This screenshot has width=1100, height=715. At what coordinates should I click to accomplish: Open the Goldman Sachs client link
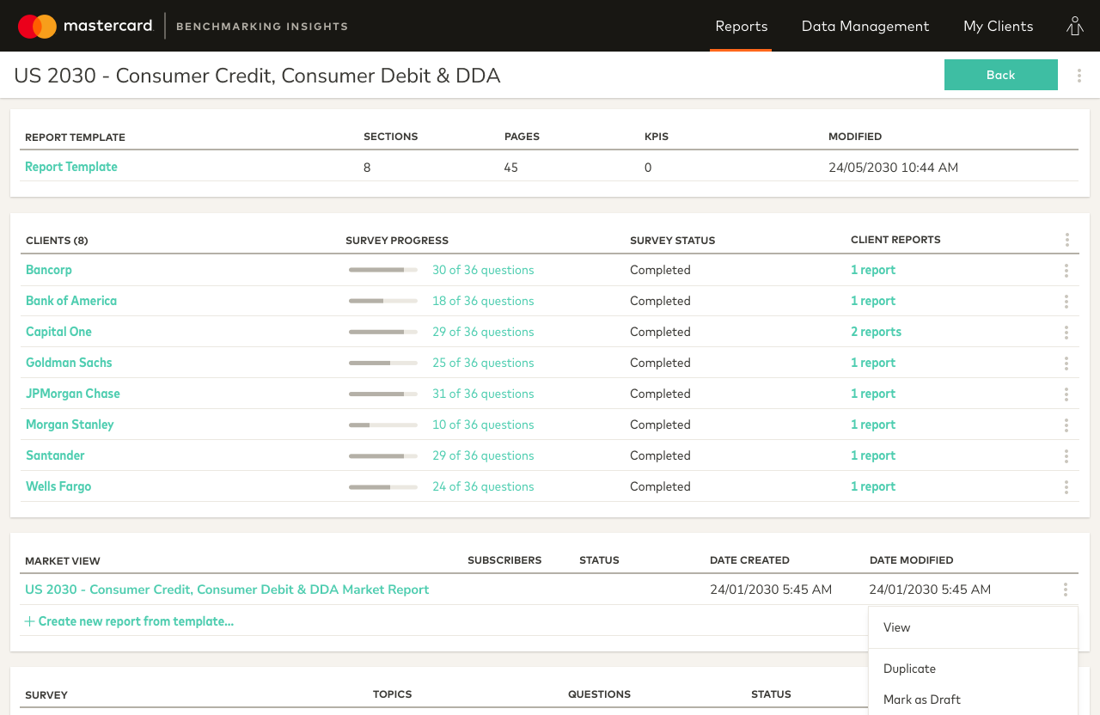click(69, 363)
